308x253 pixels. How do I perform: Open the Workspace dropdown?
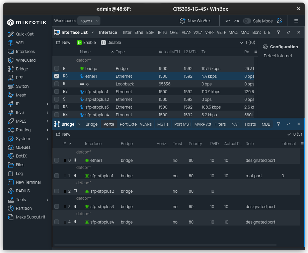(89, 21)
